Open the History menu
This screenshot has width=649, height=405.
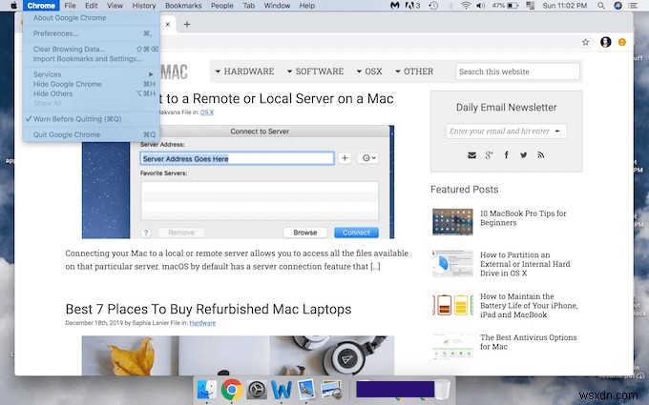click(143, 6)
